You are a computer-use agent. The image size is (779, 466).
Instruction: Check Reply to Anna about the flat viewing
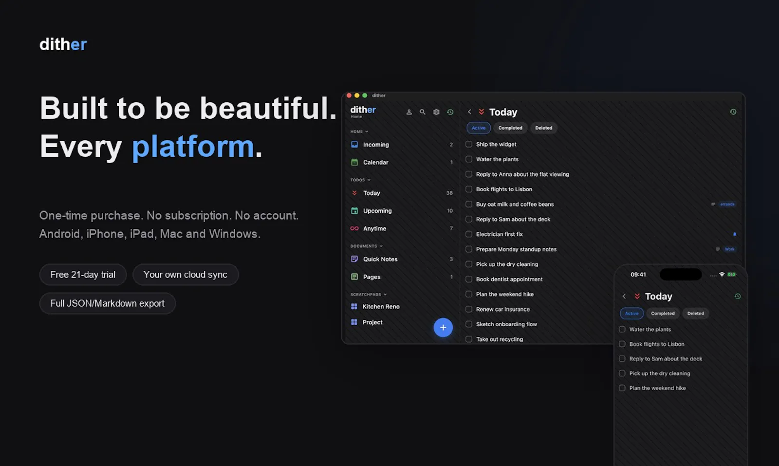(469, 174)
